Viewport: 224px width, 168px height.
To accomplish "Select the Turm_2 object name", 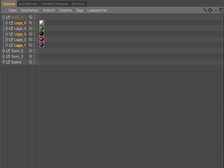I will click(17, 51).
